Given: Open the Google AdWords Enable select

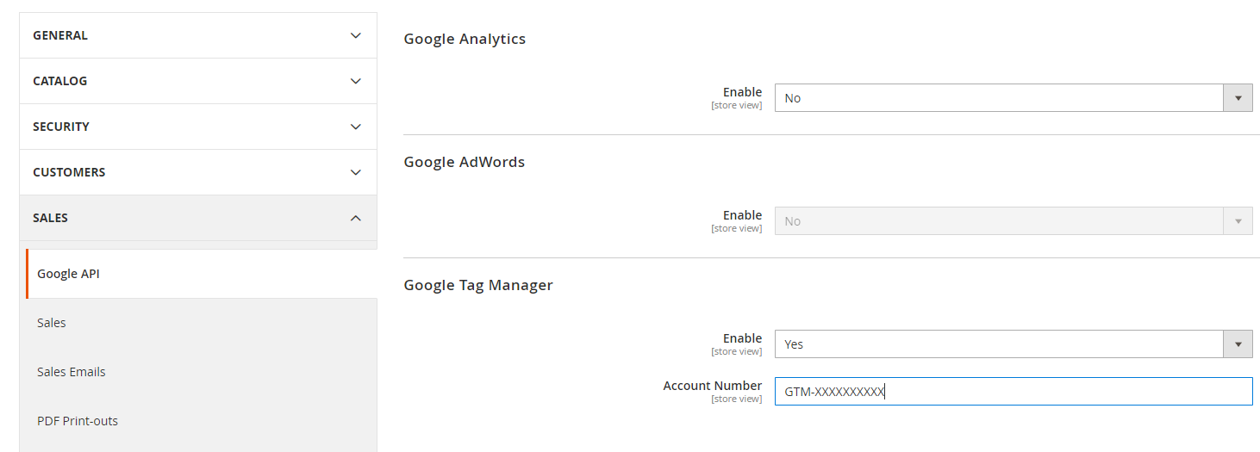Looking at the screenshot, I should [998, 221].
